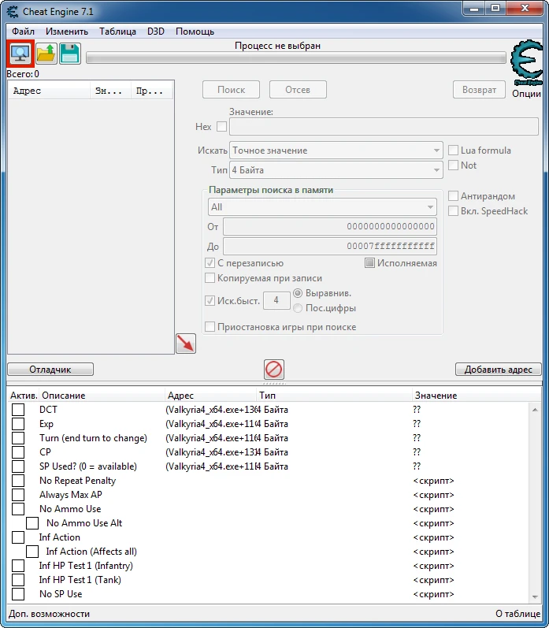549x628 pixels.
Task: Enable Inf HP Test 1 (Infantry) script
Action: tap(18, 566)
